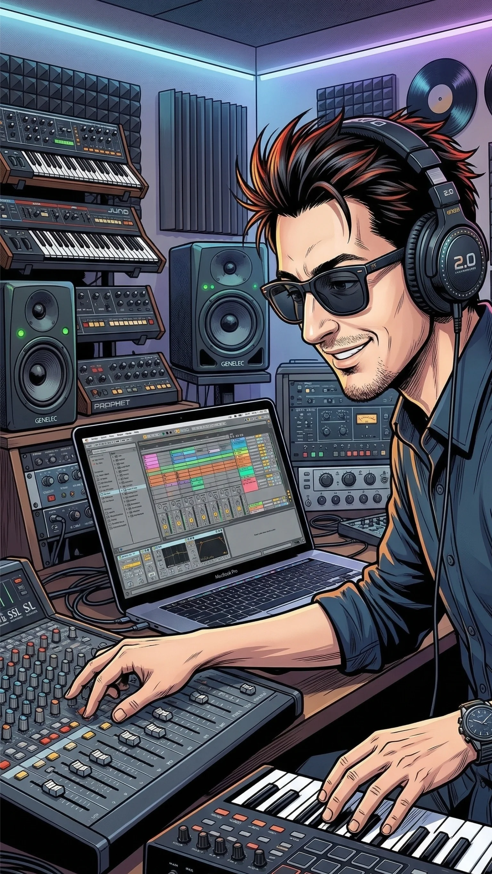Click the magnifier icon in browser search

134,450
